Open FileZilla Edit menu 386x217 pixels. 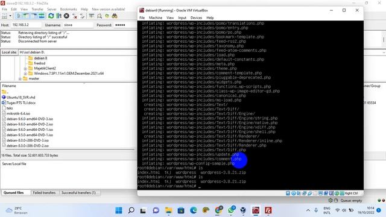[x=14, y=10]
